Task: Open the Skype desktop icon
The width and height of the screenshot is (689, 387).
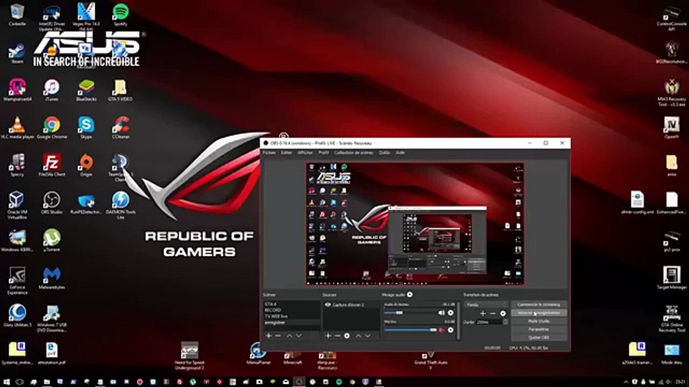Action: point(86,128)
